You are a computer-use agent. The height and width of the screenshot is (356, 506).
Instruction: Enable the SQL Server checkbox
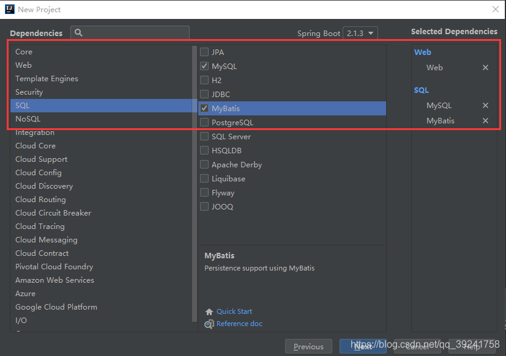click(204, 136)
